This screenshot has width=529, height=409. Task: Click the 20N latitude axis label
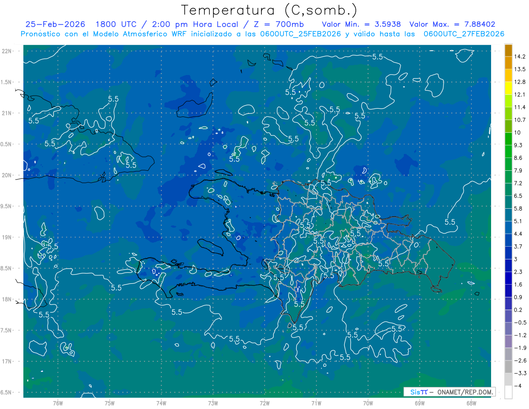[x=7, y=175]
